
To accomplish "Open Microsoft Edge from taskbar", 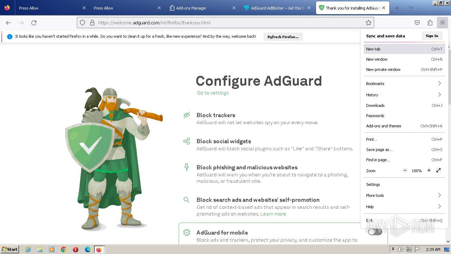I will click(x=88, y=249).
